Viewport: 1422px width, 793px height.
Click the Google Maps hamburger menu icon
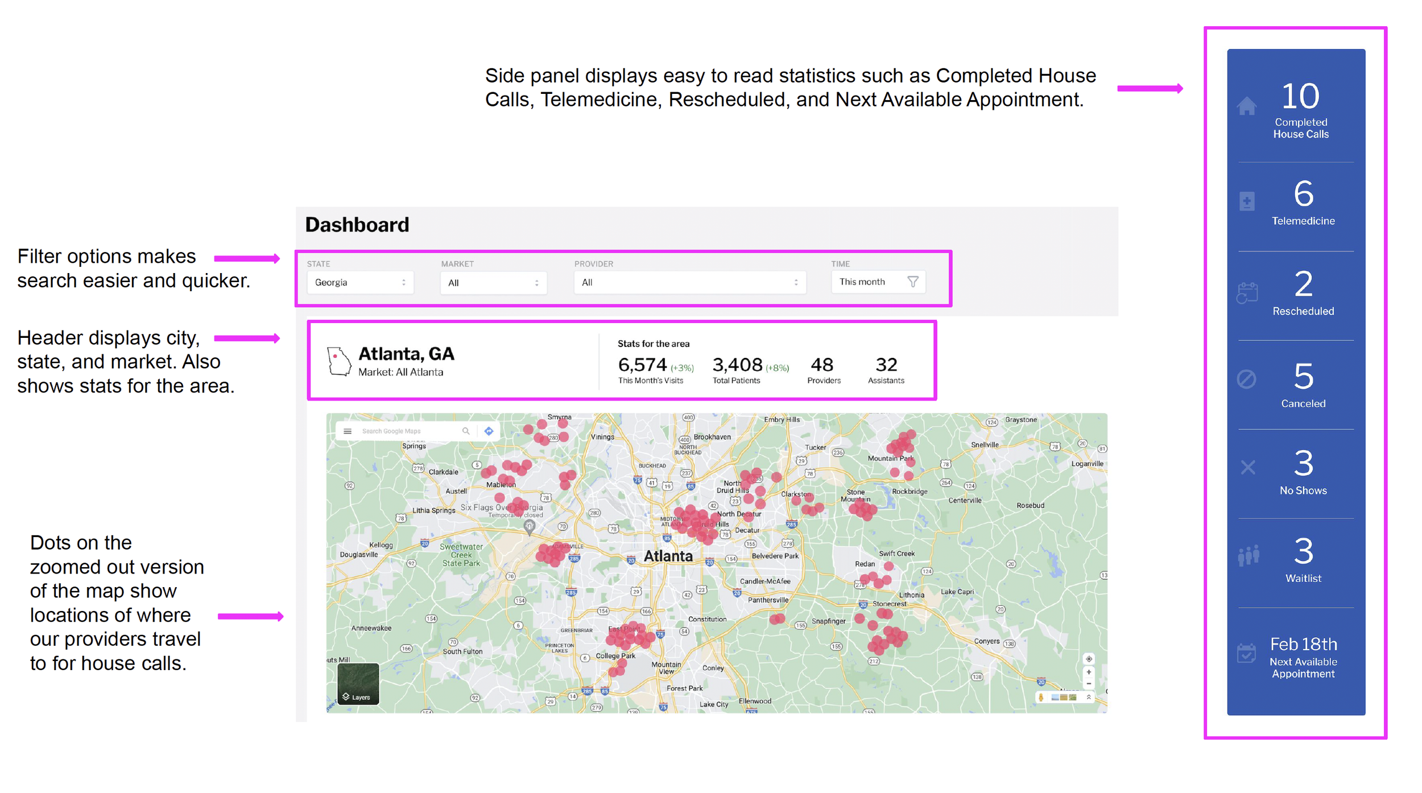[x=348, y=431]
